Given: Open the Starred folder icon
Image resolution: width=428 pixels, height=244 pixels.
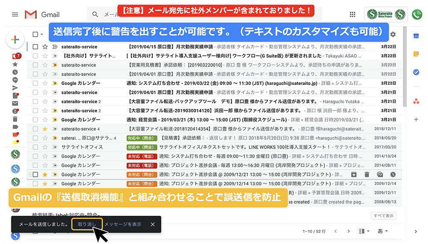Looking at the screenshot, I should click(15, 64).
